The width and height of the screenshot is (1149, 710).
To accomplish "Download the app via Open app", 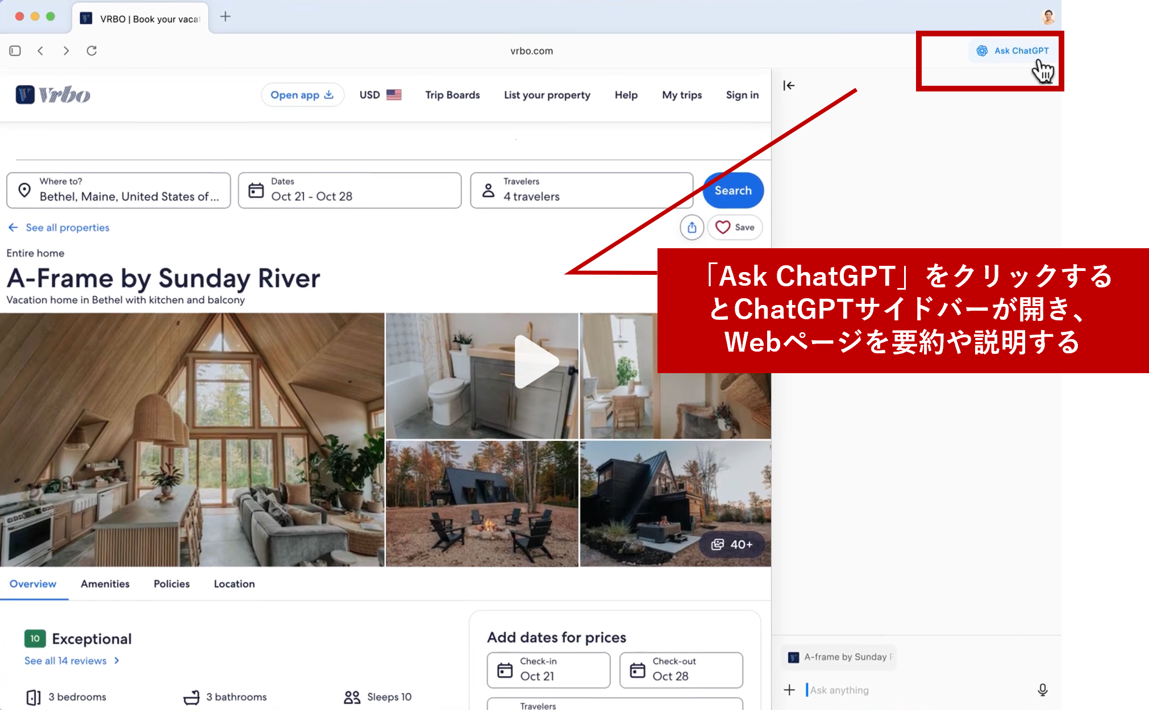I will coord(302,95).
